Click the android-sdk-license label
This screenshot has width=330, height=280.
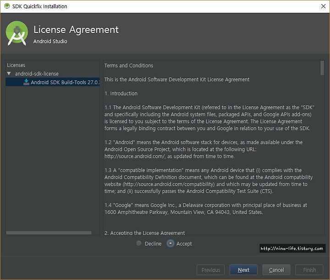pos(37,74)
